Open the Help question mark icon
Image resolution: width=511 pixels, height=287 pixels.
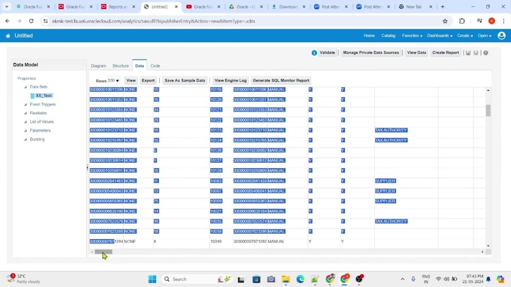point(485,53)
